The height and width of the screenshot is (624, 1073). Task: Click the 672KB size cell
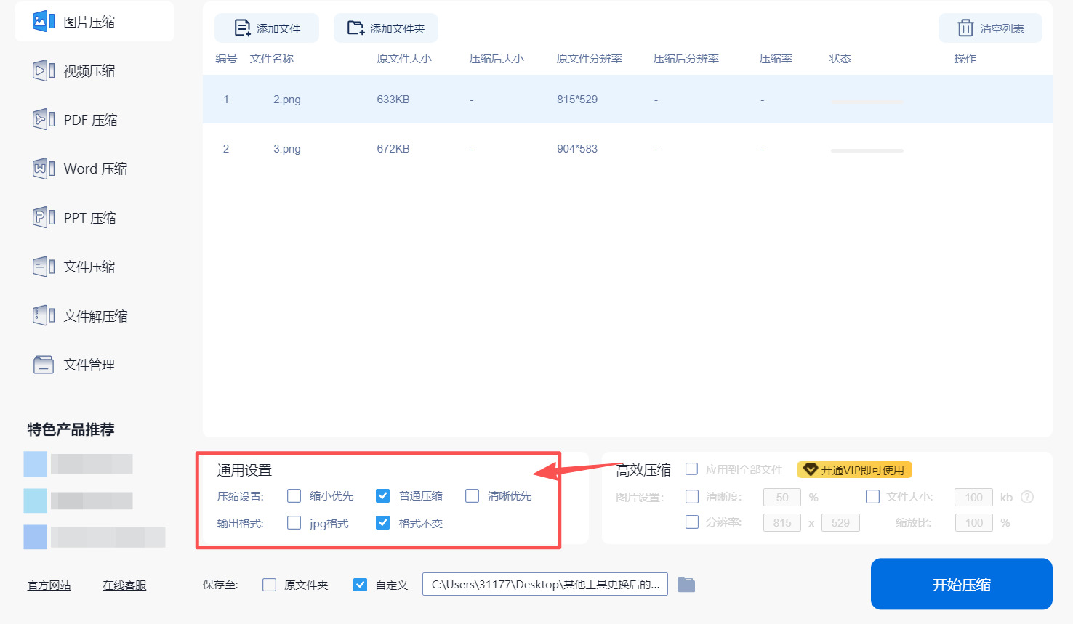[x=393, y=149]
